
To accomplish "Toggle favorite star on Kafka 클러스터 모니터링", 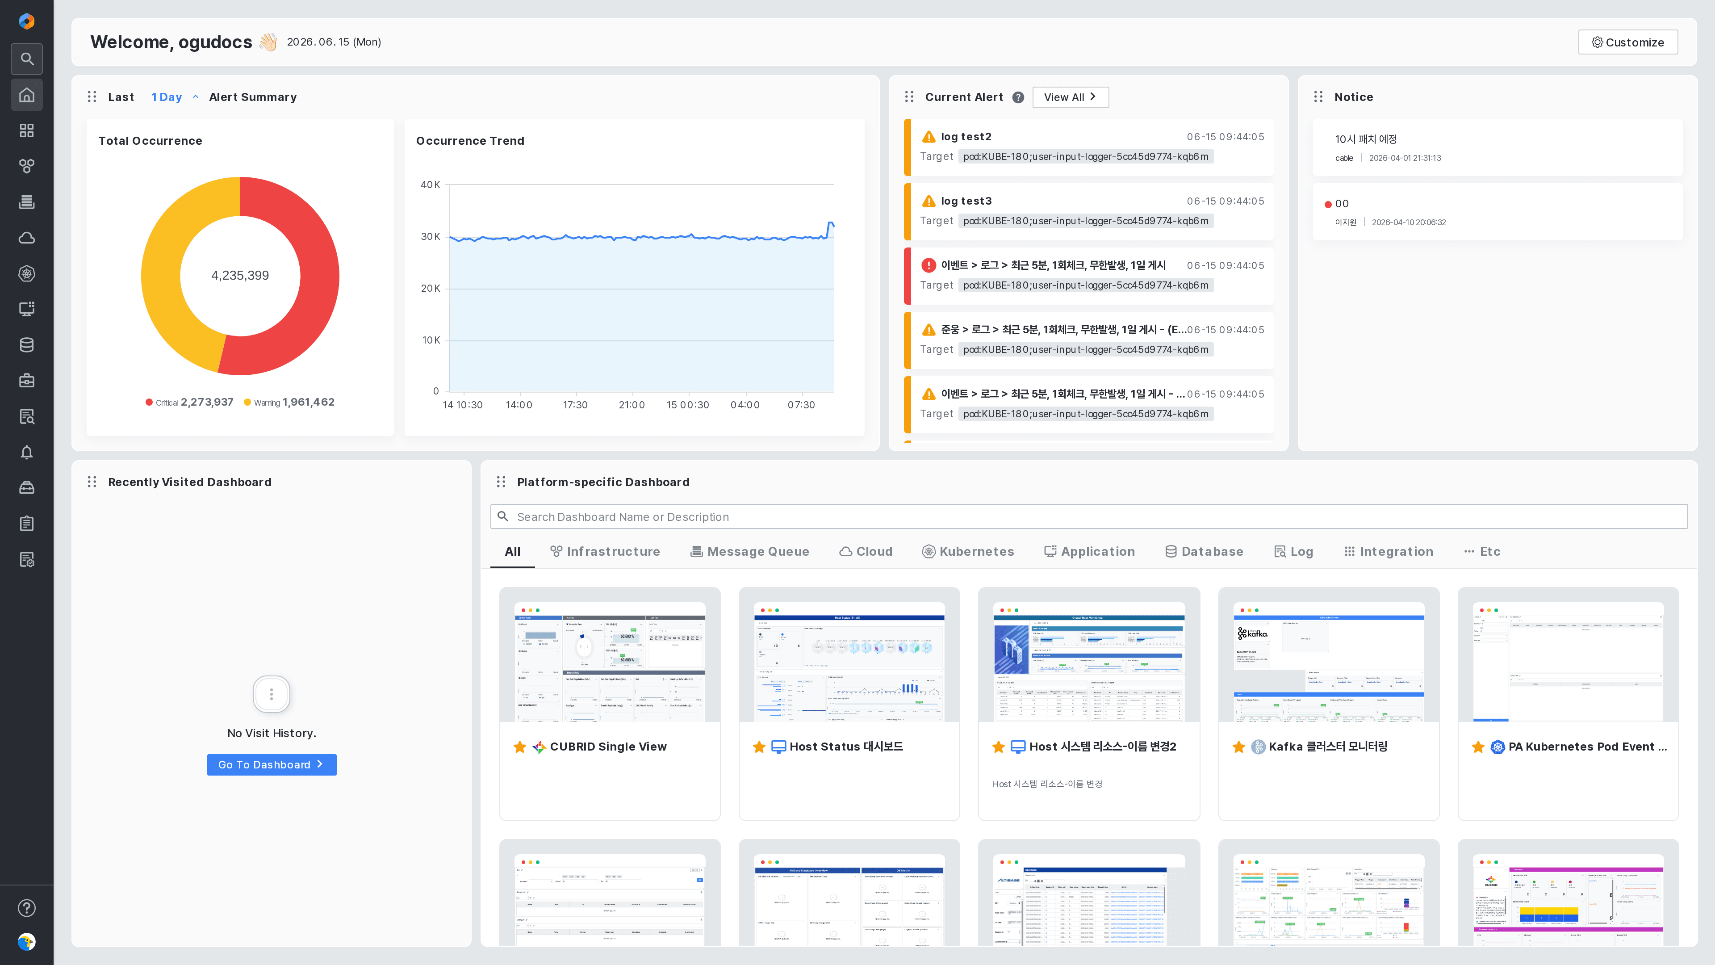I will [1238, 747].
